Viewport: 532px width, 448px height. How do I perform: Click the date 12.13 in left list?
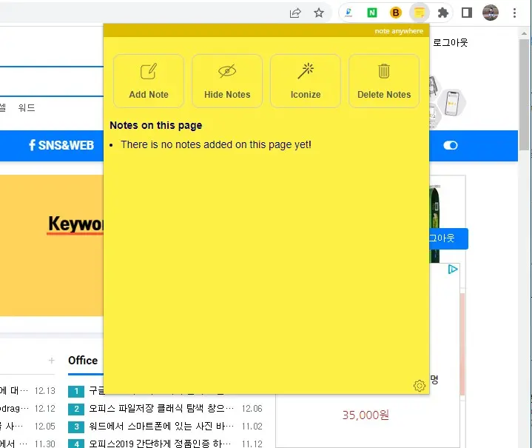44,390
